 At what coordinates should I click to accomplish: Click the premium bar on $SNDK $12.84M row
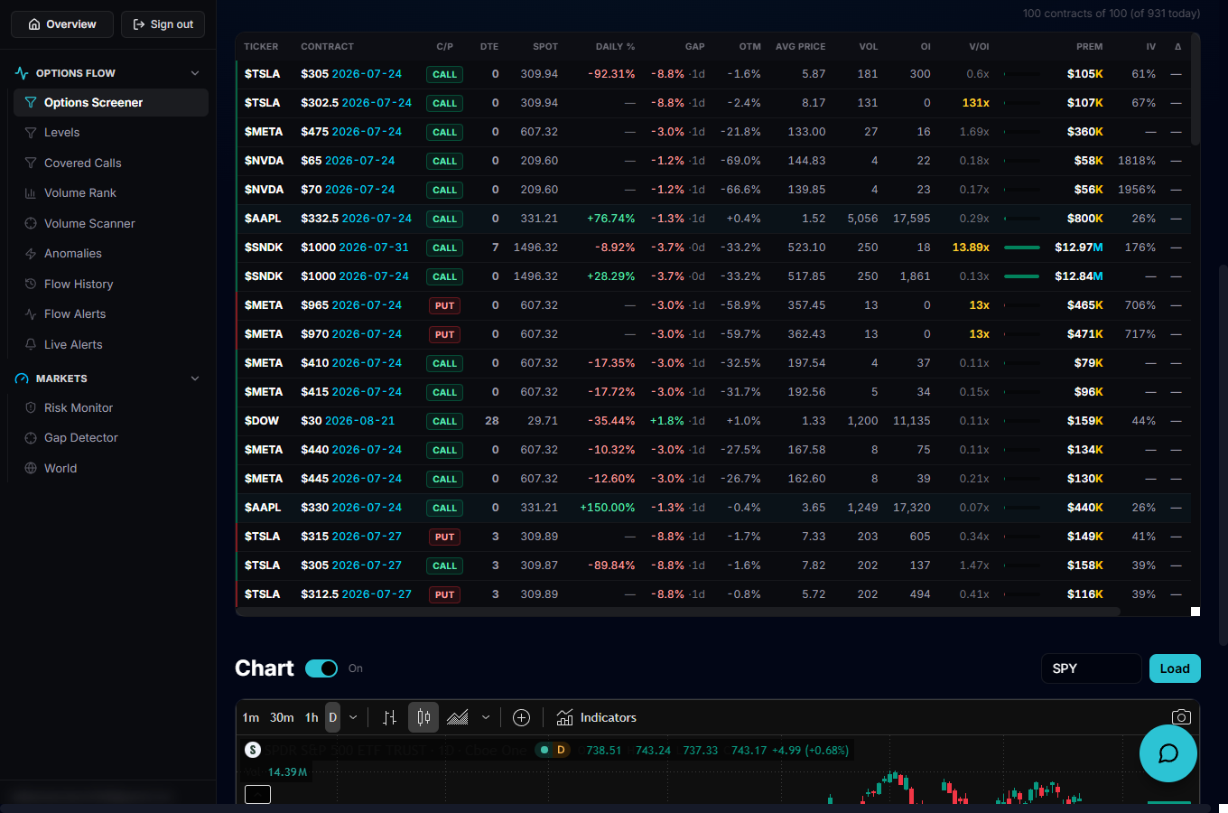tap(1021, 276)
